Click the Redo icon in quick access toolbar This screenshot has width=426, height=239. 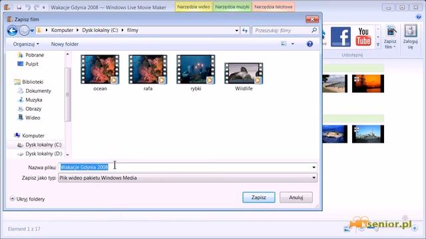[37, 7]
